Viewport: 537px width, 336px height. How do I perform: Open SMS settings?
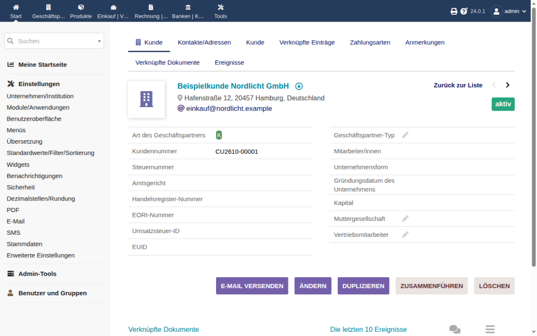click(x=13, y=233)
